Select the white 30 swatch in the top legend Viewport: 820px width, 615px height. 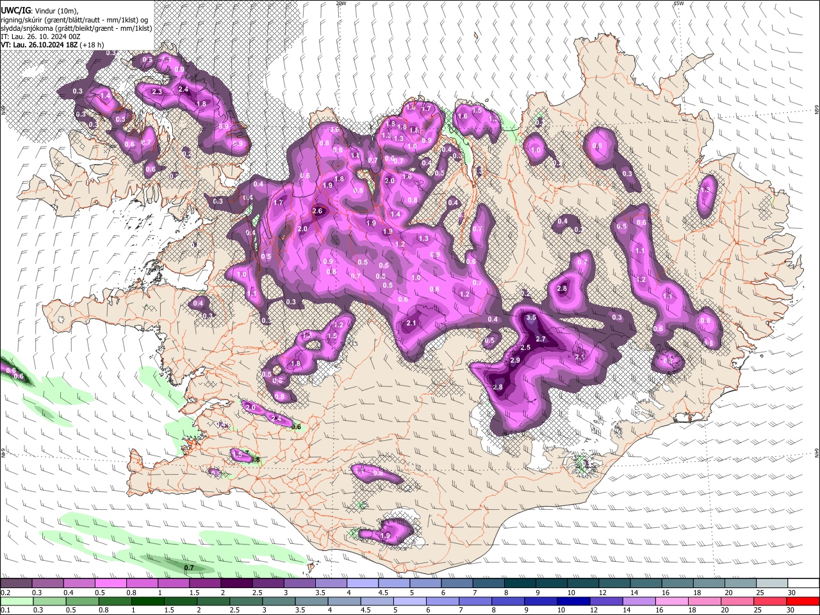[x=804, y=583]
